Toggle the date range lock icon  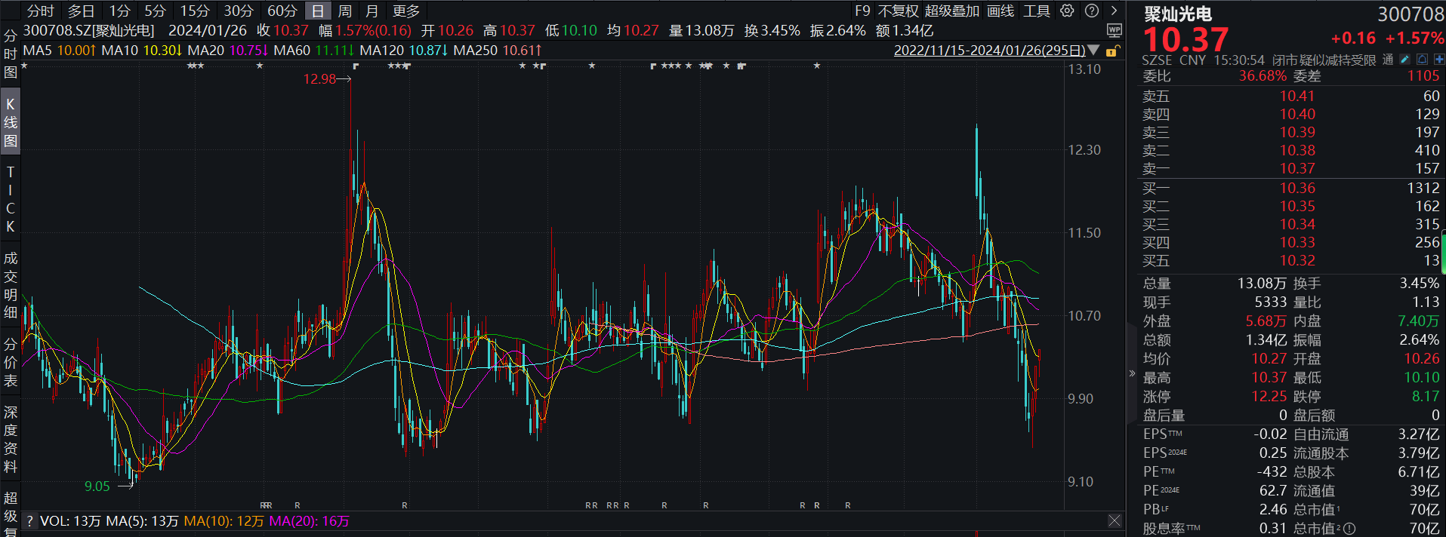(x=1111, y=51)
